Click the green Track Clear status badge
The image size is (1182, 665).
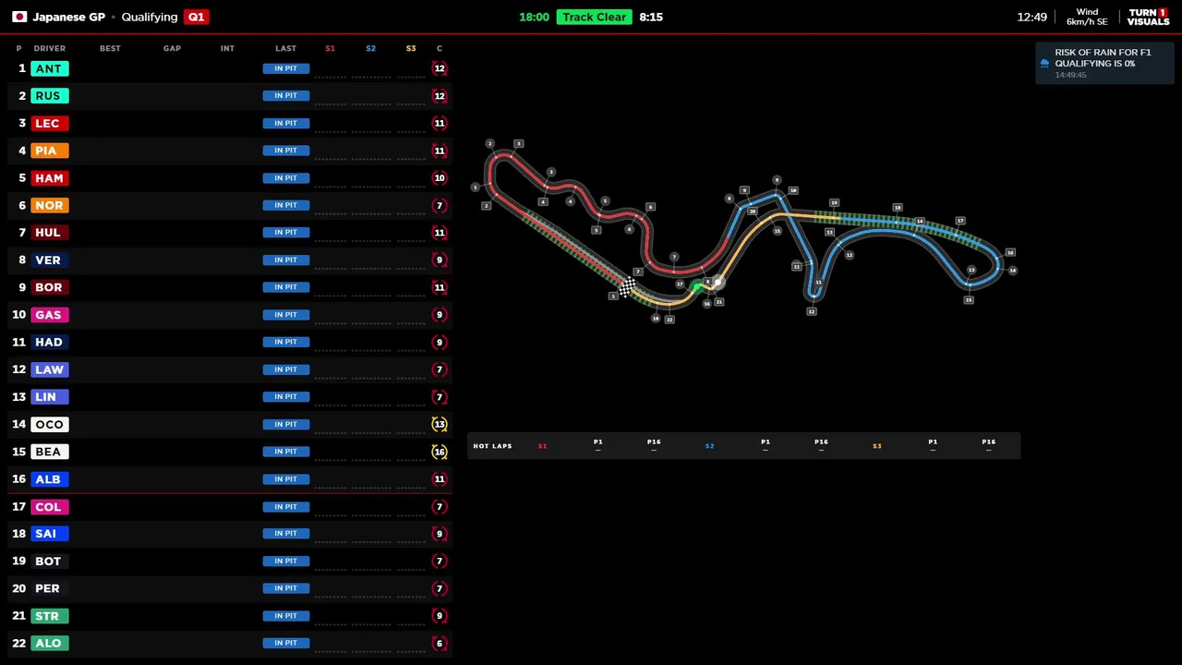594,17
